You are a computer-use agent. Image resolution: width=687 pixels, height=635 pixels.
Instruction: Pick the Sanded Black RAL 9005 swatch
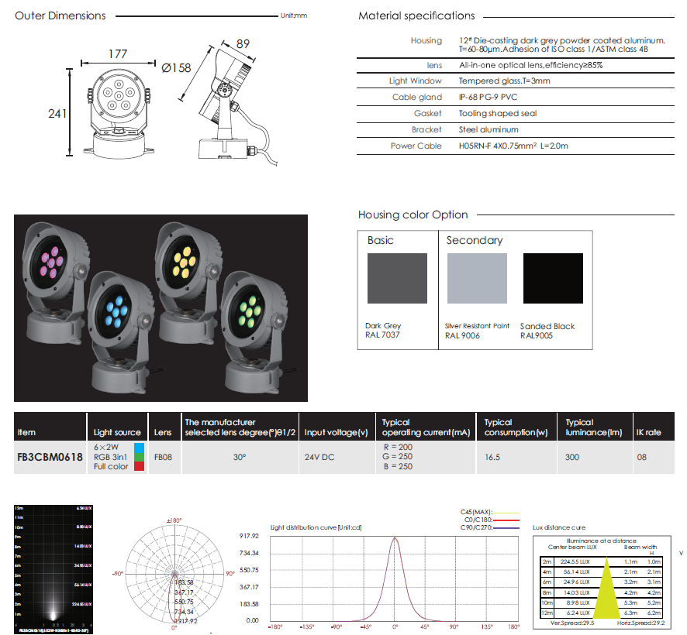(x=552, y=278)
